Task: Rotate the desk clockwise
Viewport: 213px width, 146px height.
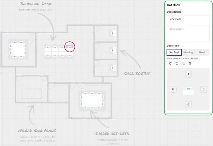Action: point(170,63)
